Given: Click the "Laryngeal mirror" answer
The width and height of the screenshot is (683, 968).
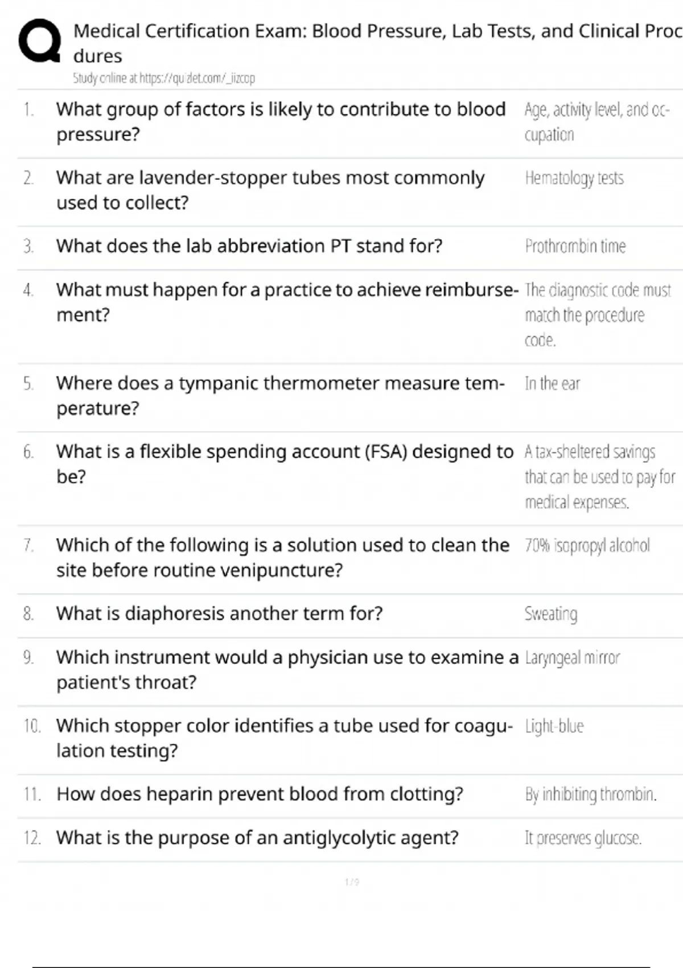Looking at the screenshot, I should tap(572, 658).
